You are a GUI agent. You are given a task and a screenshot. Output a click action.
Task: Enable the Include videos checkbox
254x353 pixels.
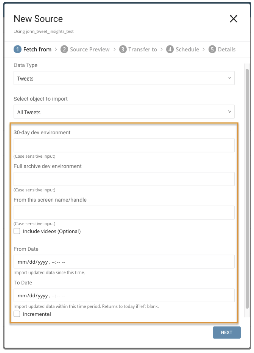(x=17, y=231)
